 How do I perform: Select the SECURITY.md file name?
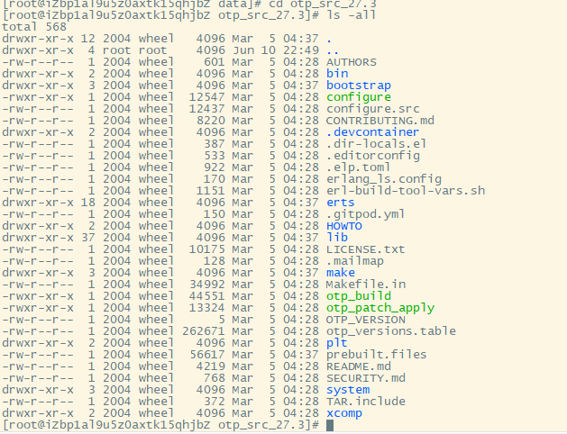[366, 378]
